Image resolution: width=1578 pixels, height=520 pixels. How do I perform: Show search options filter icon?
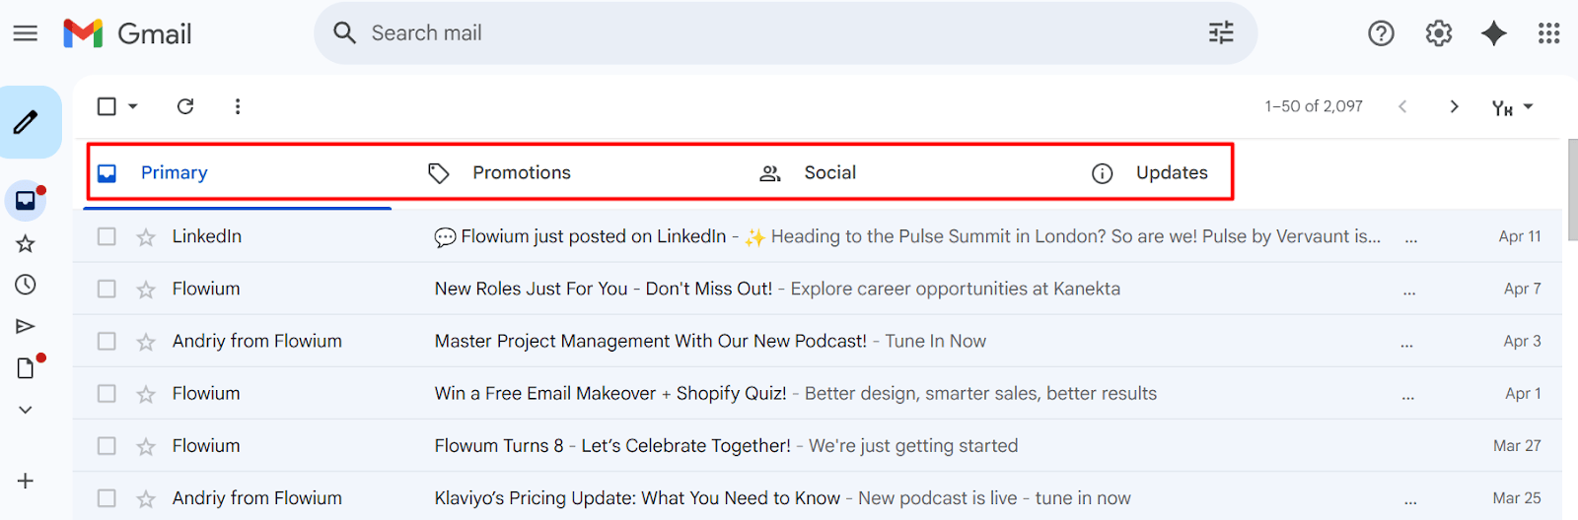point(1221,33)
